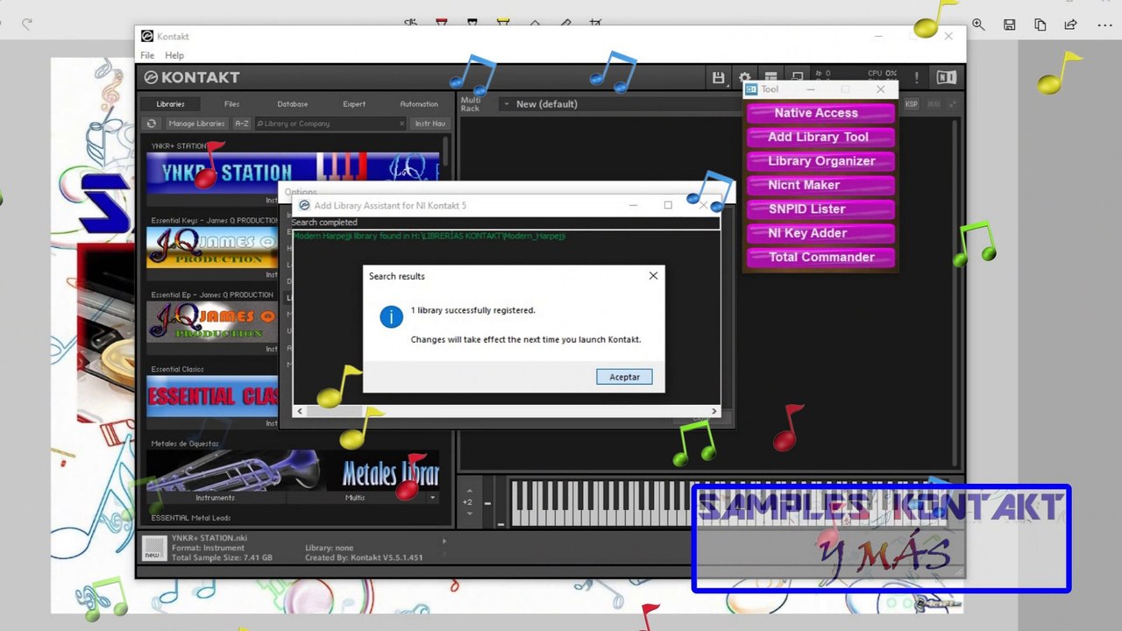The height and width of the screenshot is (631, 1122).
Task: Click the assistant horizontal scrollbar left arrow
Action: point(300,411)
